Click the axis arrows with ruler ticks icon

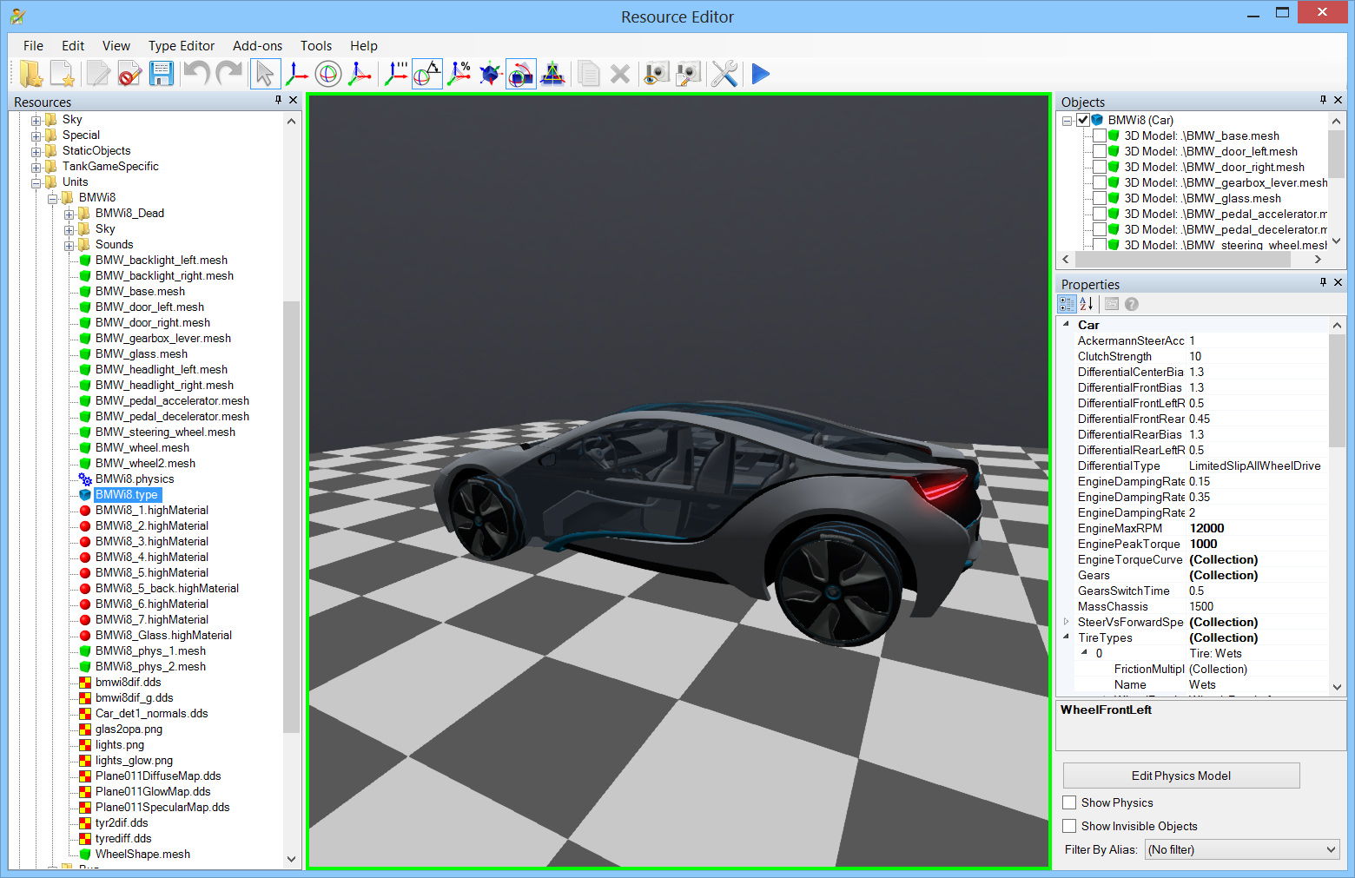point(396,74)
